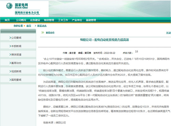Viewport: 171px width, 126px height.
Task: Open 国网要闻 in the sidebar
Action: (16, 80)
